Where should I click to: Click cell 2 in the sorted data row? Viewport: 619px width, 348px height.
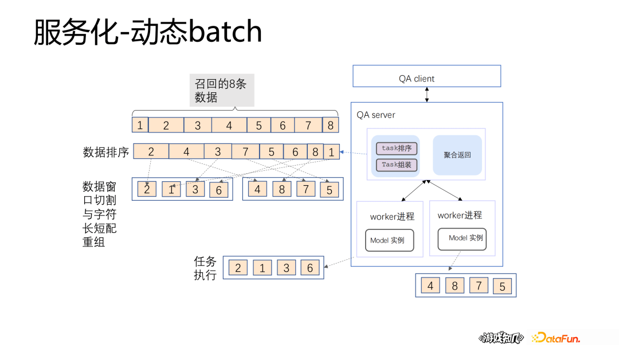151,151
